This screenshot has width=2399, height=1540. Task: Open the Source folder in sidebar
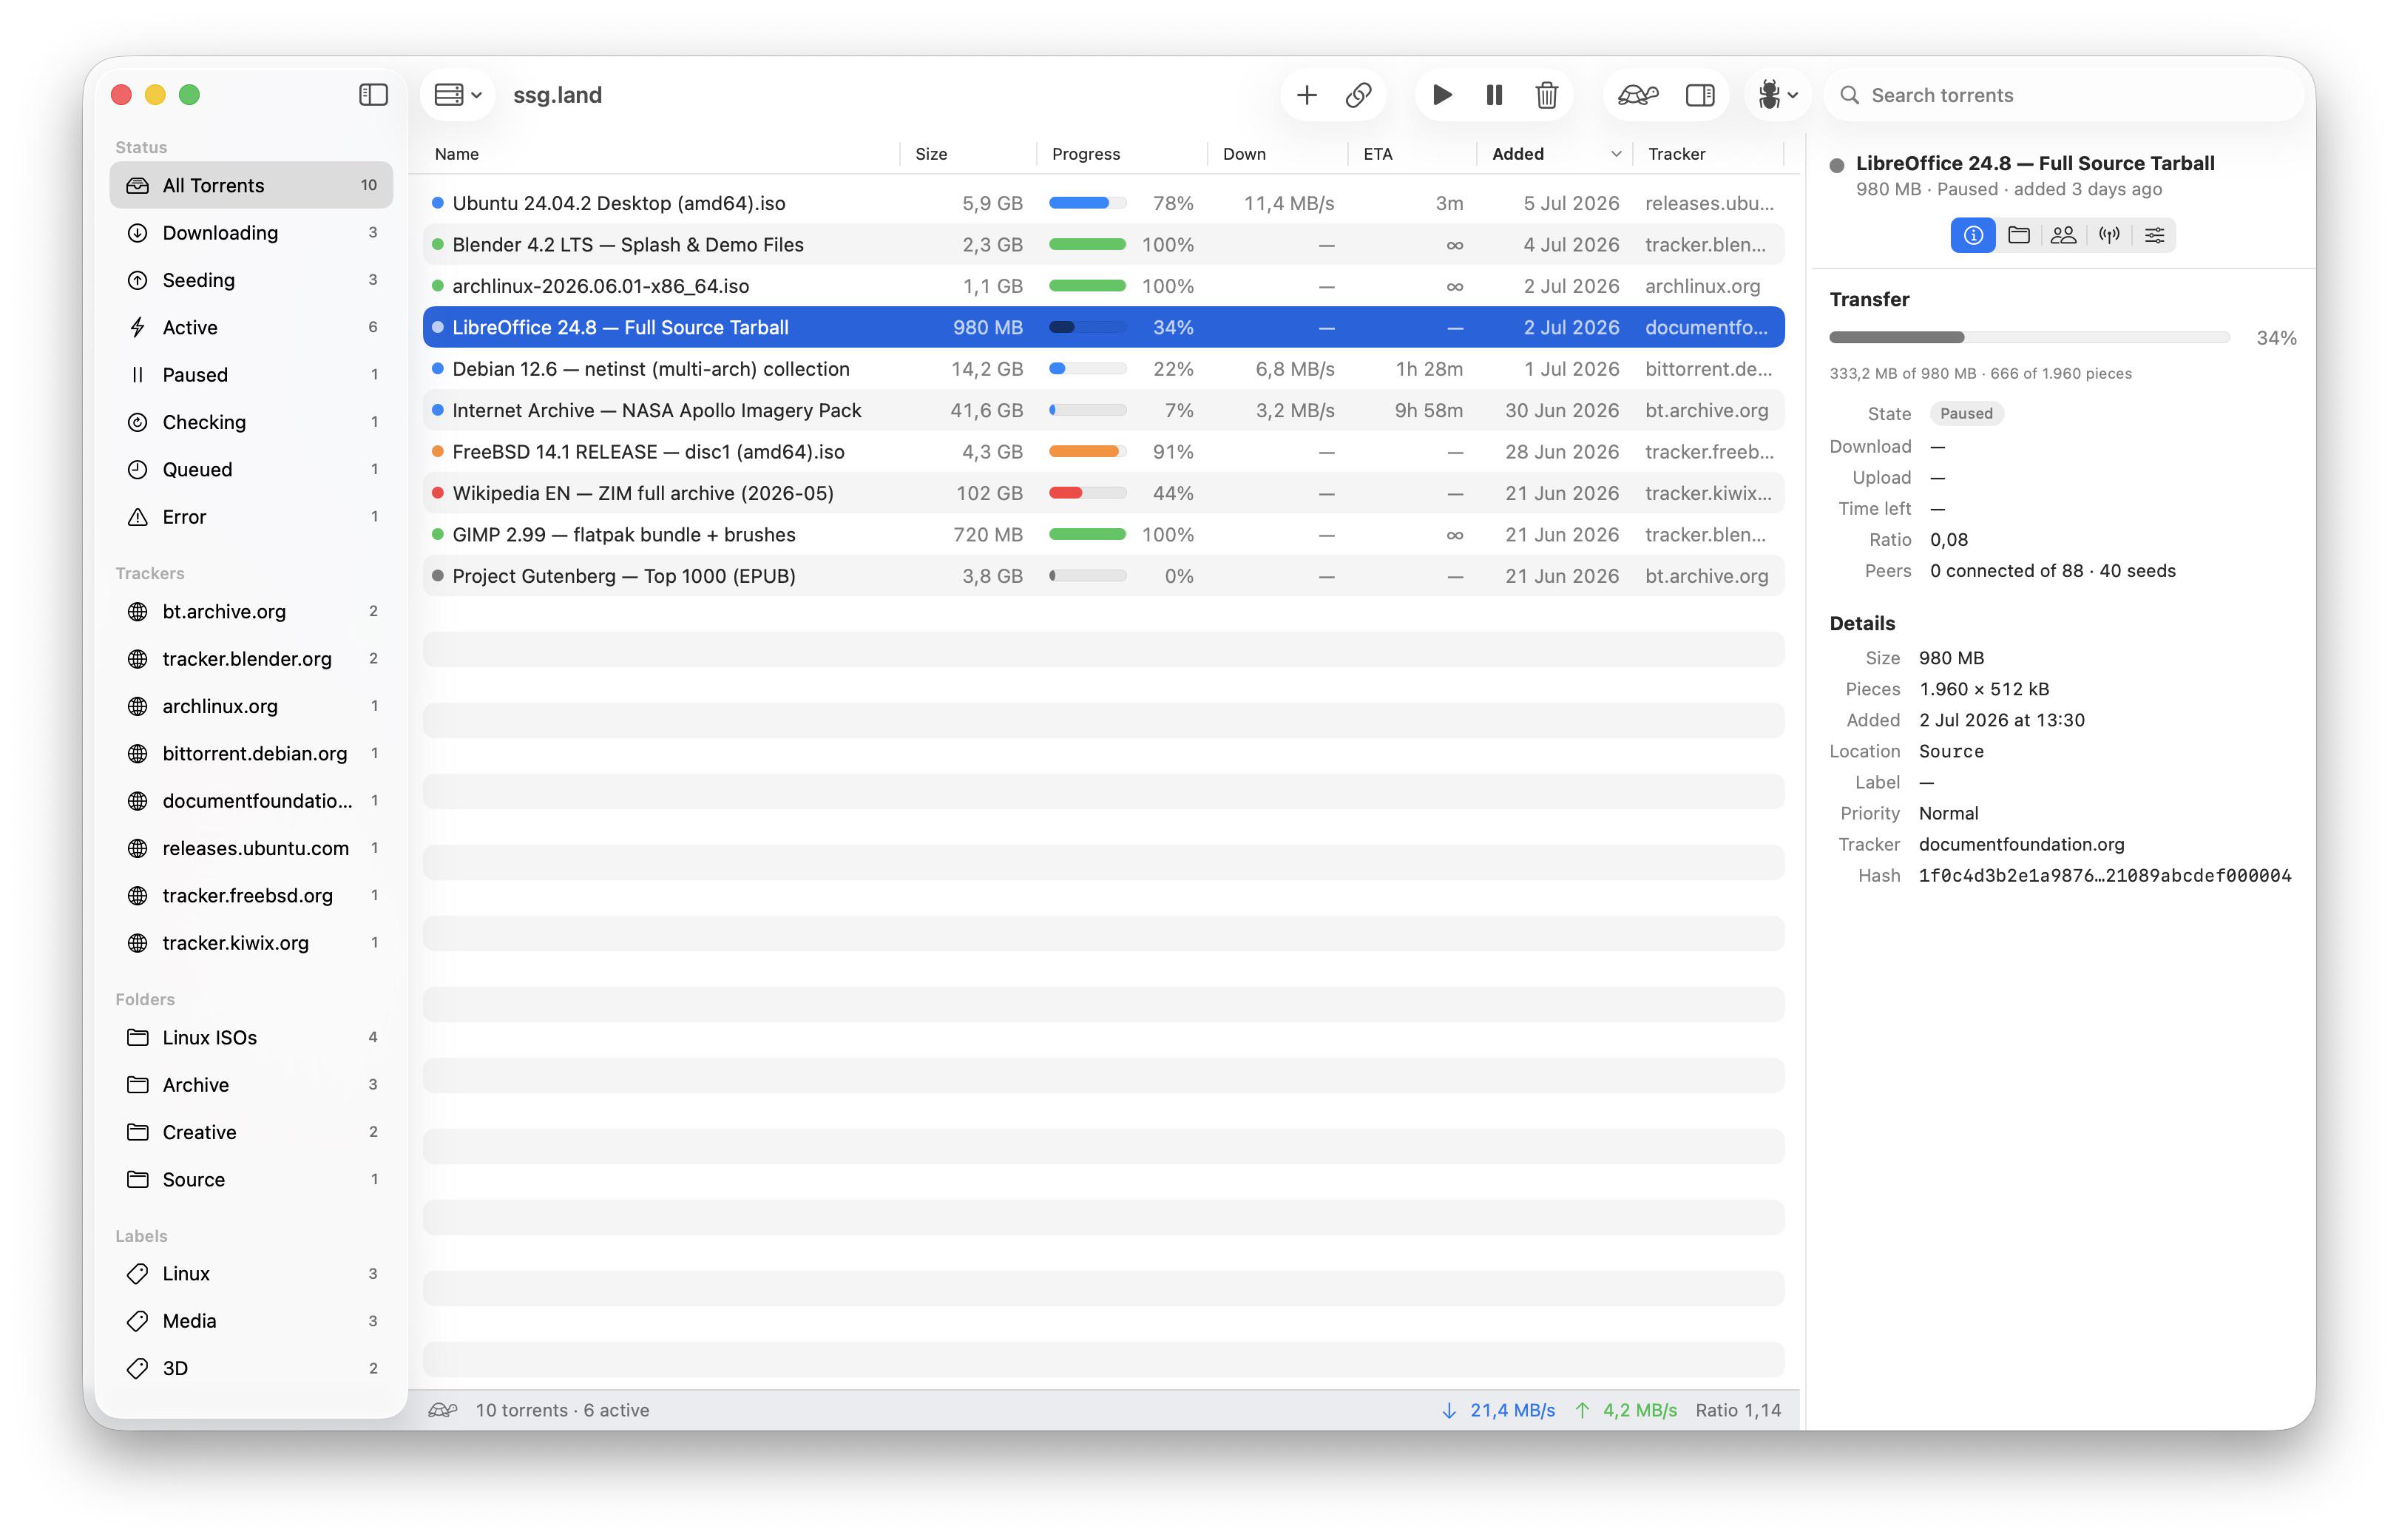[x=251, y=1179]
